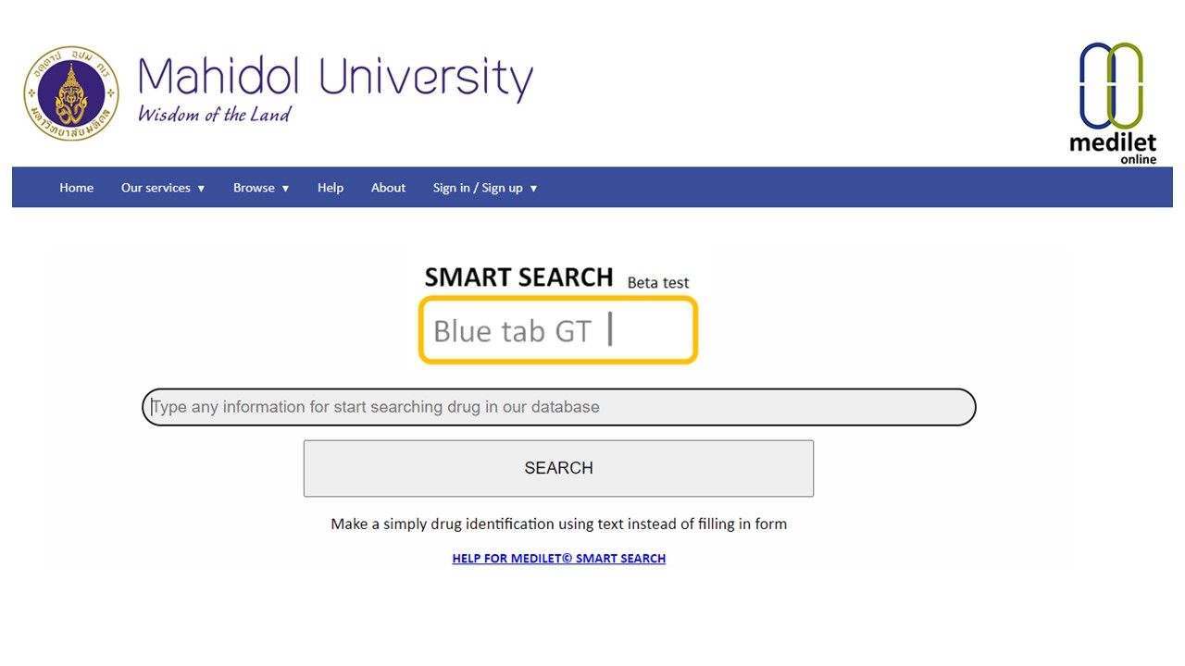Click the yellow Blue tab GT example box
Image resolution: width=1185 pixels, height=666 pixels.
[557, 330]
